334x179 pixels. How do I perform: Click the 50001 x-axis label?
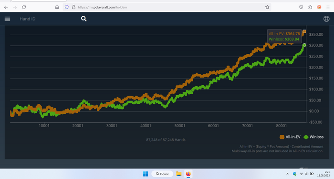[x=179, y=126]
